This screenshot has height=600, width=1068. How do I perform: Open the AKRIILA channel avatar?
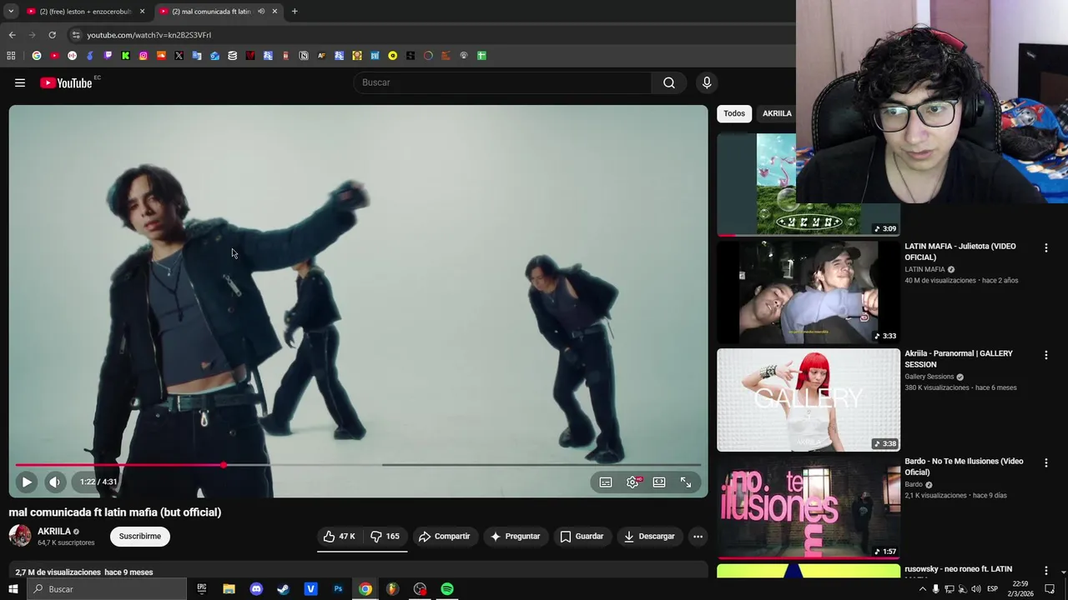[x=20, y=536]
